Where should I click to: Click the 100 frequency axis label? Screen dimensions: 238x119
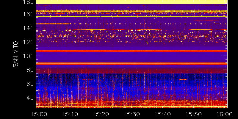[x=28, y=56]
